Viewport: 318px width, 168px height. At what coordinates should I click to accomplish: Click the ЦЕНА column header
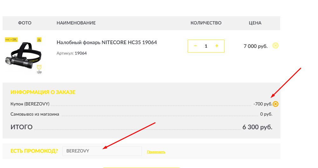tap(255, 23)
